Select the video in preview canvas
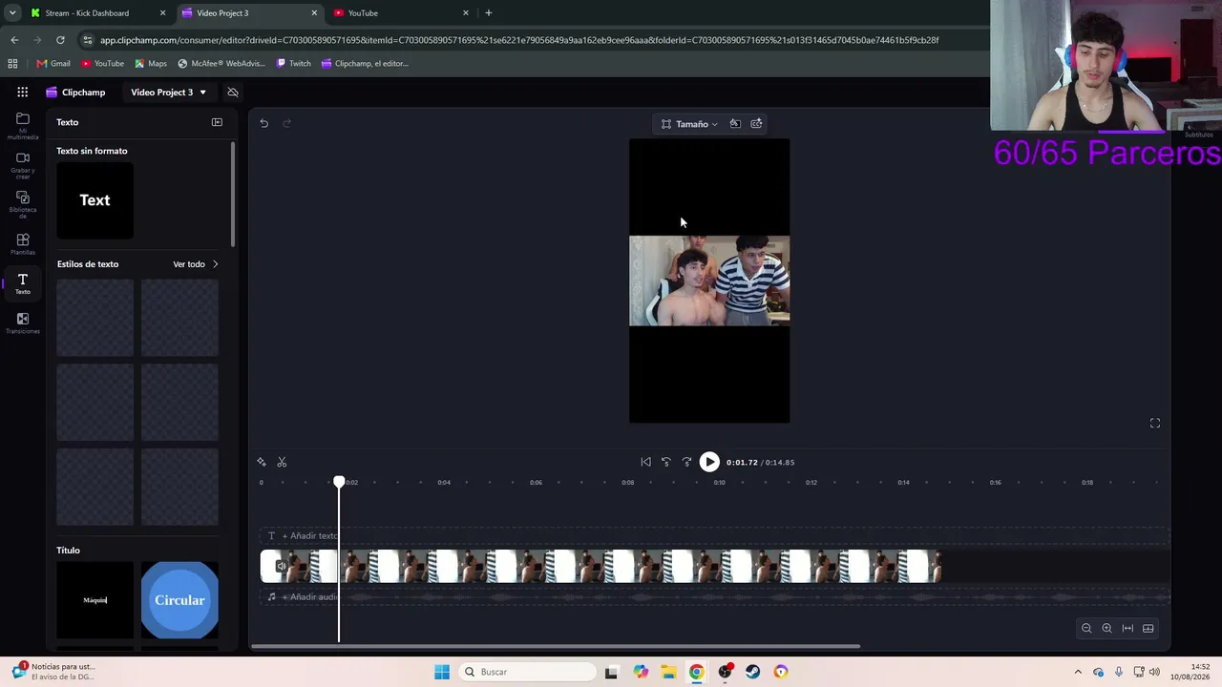The width and height of the screenshot is (1222, 687). coord(709,281)
